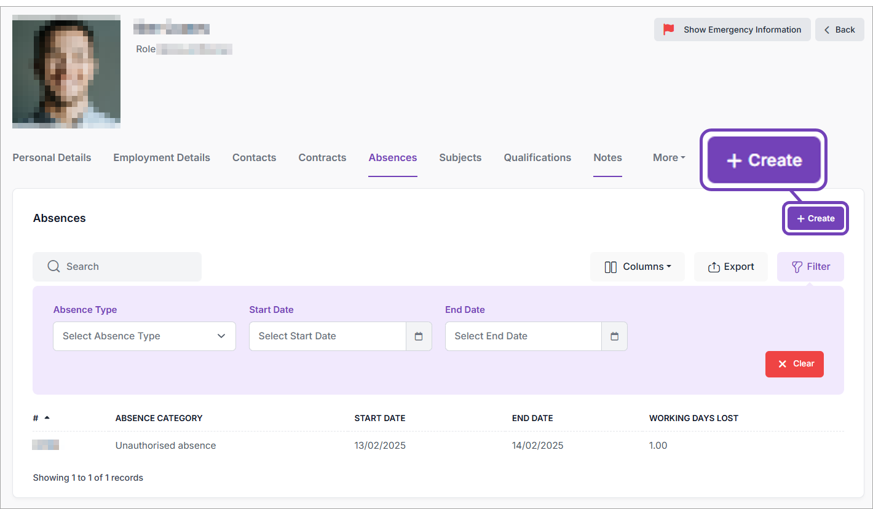Sort by the Working Days Lost column

pos(693,418)
